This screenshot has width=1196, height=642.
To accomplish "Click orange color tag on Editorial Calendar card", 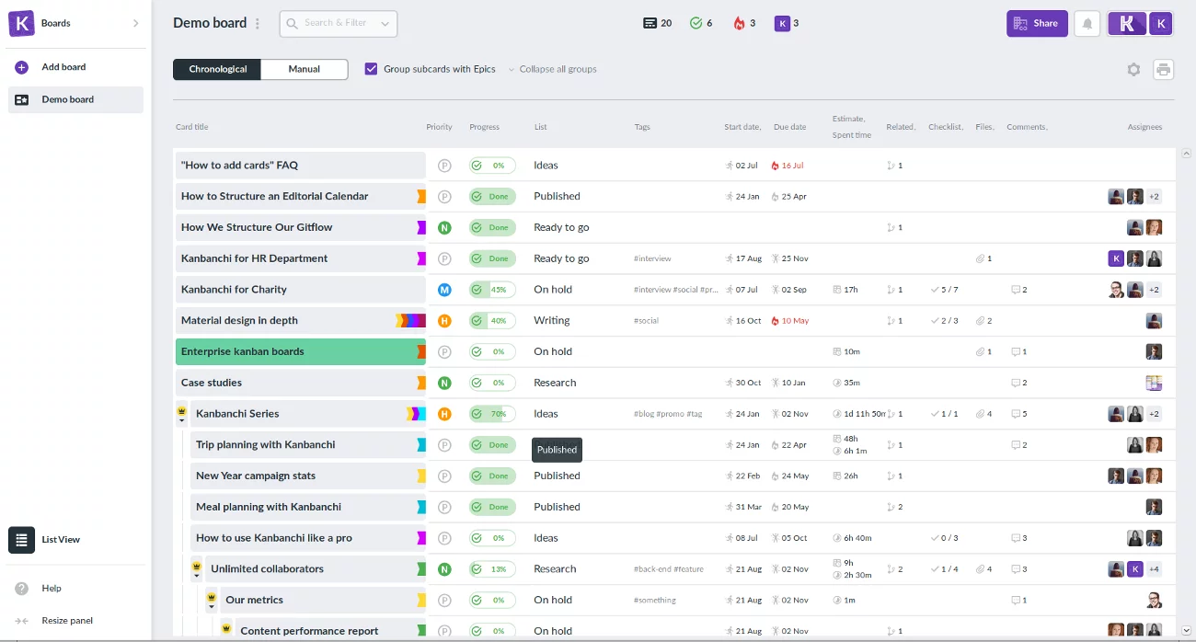I will tap(421, 197).
